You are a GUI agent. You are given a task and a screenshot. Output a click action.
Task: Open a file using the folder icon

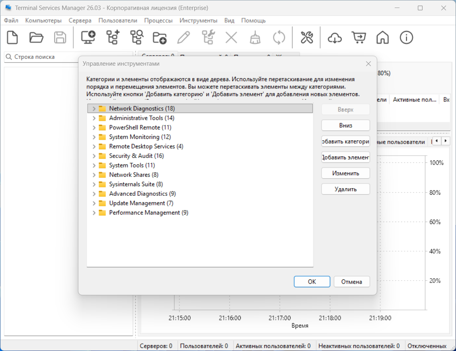36,38
